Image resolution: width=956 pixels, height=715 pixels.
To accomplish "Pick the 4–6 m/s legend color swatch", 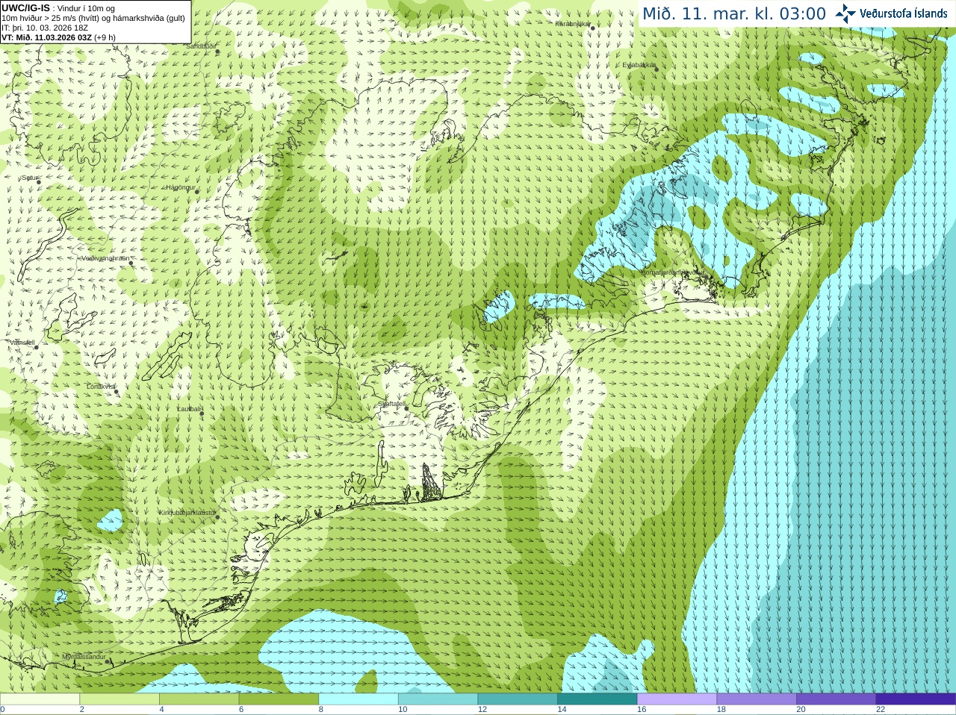I will [199, 699].
